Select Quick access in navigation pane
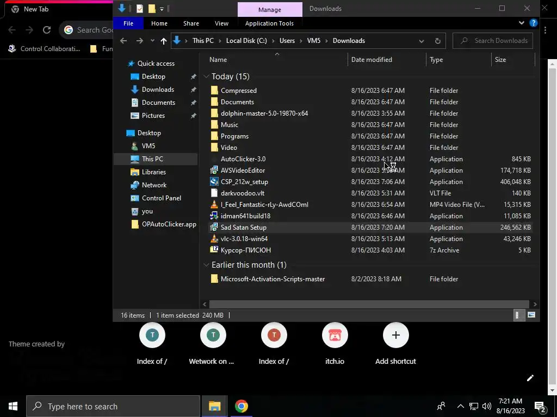The height and width of the screenshot is (417, 557). click(x=156, y=64)
